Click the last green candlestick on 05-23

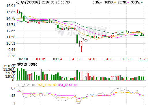(x=143, y=35)
